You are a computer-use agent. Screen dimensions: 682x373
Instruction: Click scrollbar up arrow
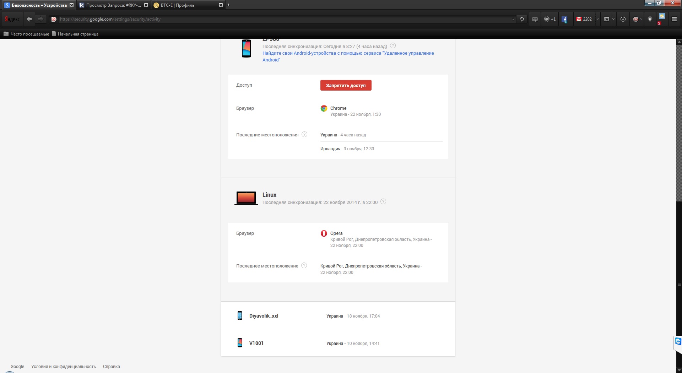pyautogui.click(x=679, y=42)
